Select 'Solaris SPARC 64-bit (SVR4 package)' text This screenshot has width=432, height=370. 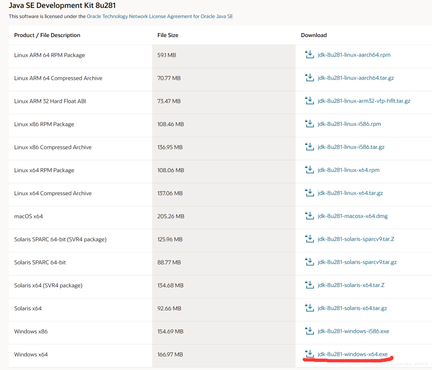click(x=60, y=239)
